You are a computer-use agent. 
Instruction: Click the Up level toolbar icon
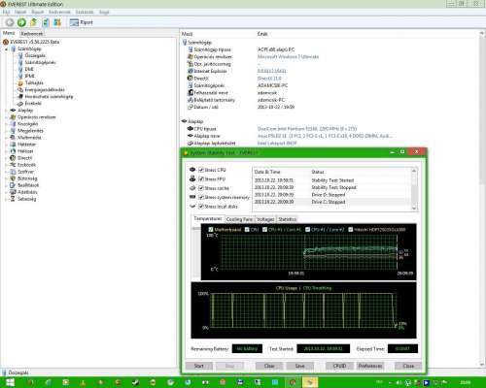click(33, 22)
